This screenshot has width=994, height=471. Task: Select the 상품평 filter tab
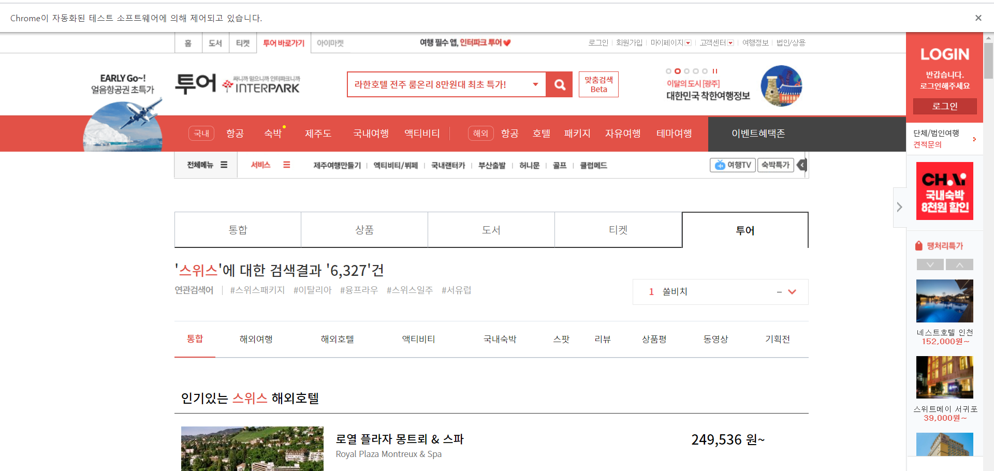click(x=654, y=339)
